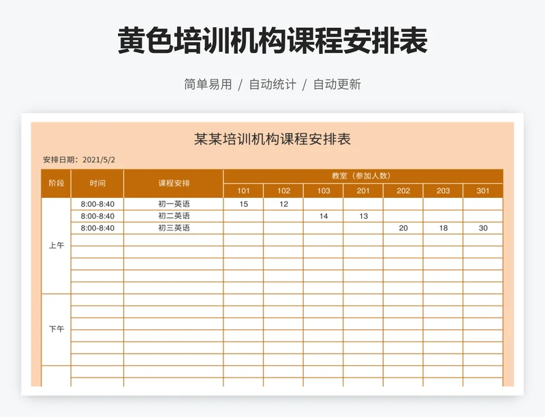Select classroom 301 column header

pos(483,190)
